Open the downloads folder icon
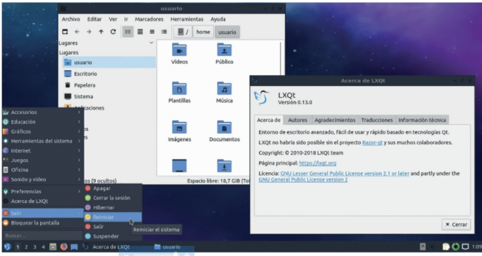482x256 pixels. click(x=224, y=166)
